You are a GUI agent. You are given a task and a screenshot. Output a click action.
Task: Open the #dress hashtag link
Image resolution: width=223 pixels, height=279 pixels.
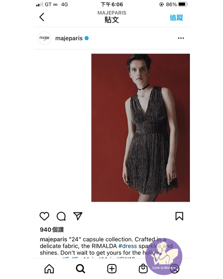[x=128, y=246]
